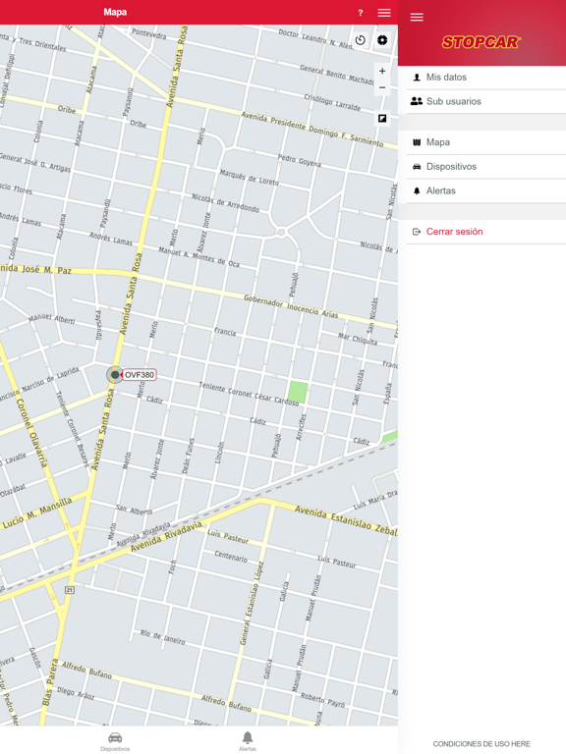
Task: Switch to the Alertas bottom tab
Action: click(248, 741)
